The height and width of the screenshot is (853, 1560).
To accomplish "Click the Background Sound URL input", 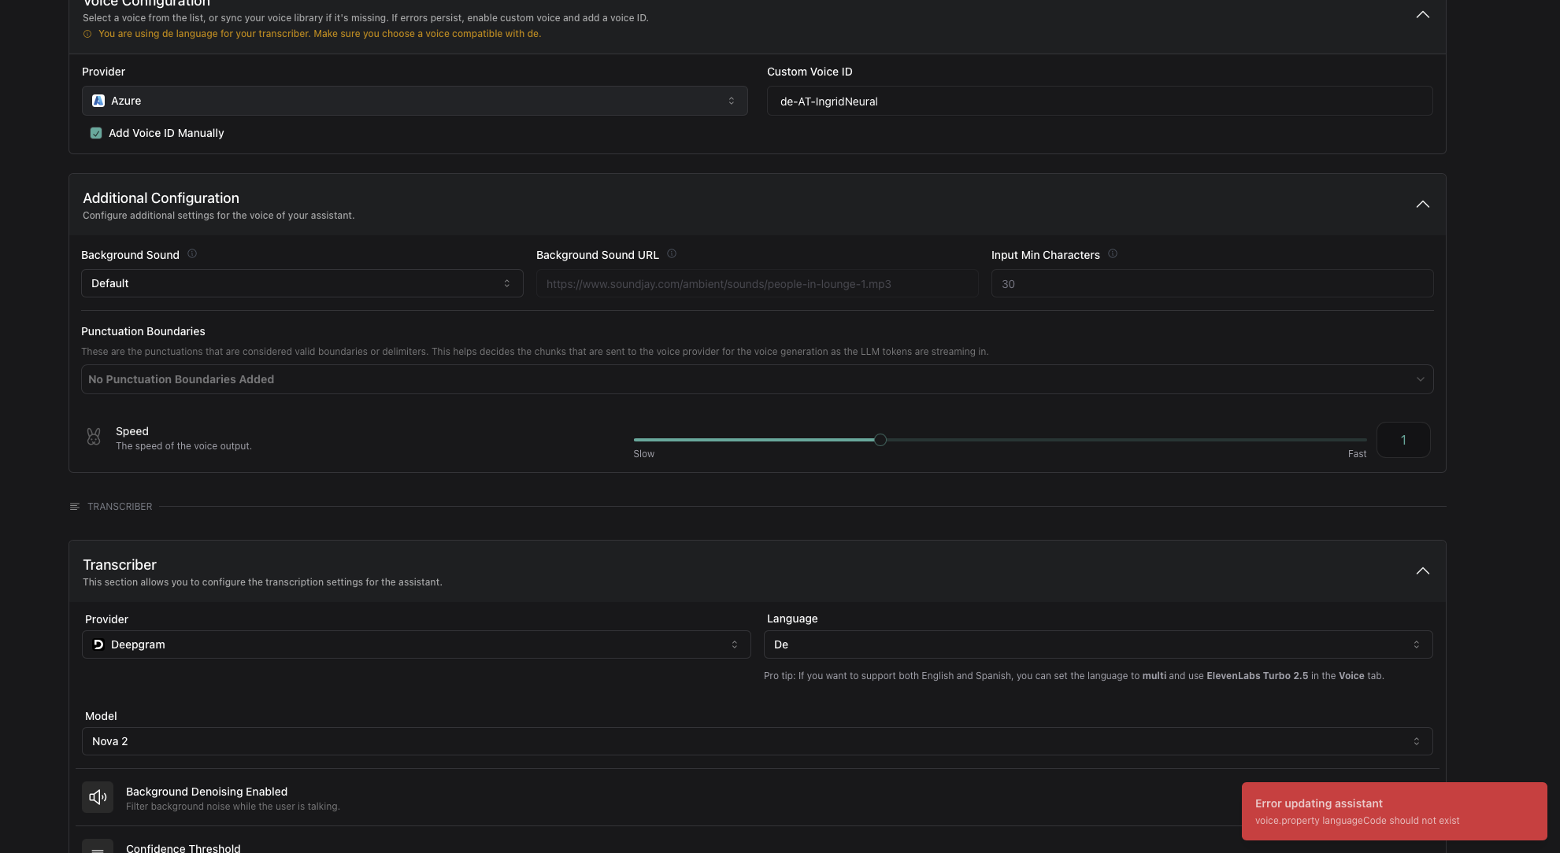I will tap(756, 284).
